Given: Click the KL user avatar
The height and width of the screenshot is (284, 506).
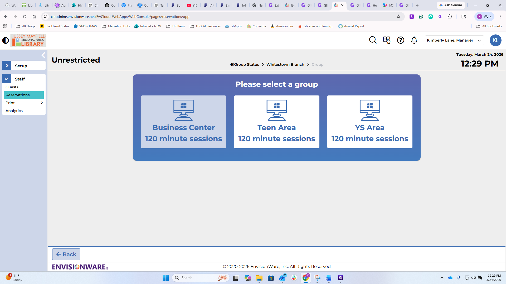Looking at the screenshot, I should click(495, 40).
